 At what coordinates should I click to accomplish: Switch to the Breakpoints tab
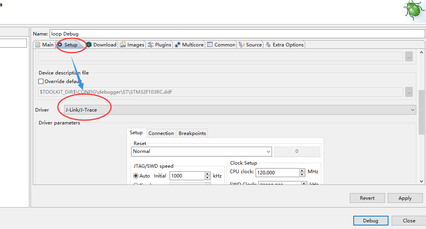pyautogui.click(x=192, y=133)
